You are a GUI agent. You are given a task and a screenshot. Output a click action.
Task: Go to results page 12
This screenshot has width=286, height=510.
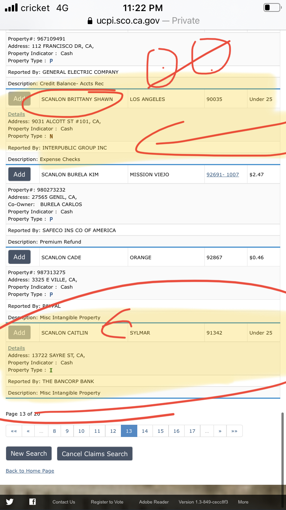pyautogui.click(x=113, y=431)
